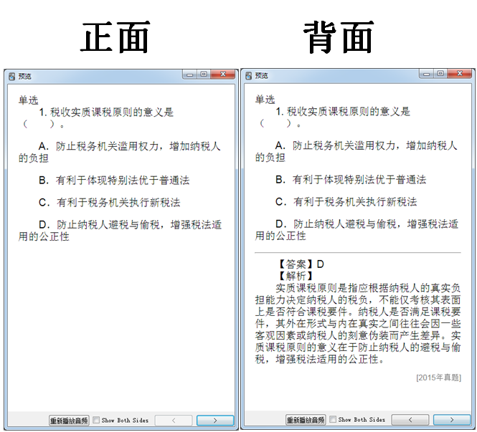Click the previous card arrow in left window

(x=174, y=421)
